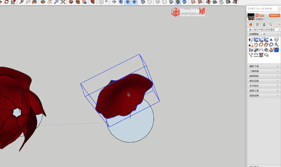Select the Pan hand tool
Image resolution: width=281 pixels, height=167 pixels.
click(x=50, y=2)
